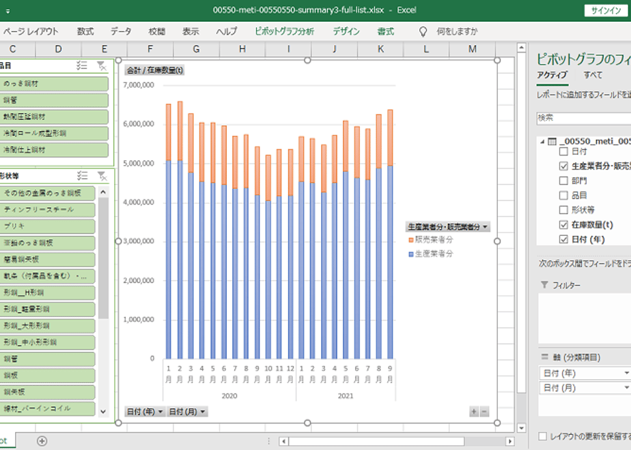This screenshot has width=631, height=450.
Task: Collapse entire field with chart minus button
Action: point(484,411)
